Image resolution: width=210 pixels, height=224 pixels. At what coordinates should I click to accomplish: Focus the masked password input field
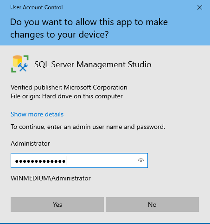click(79, 160)
